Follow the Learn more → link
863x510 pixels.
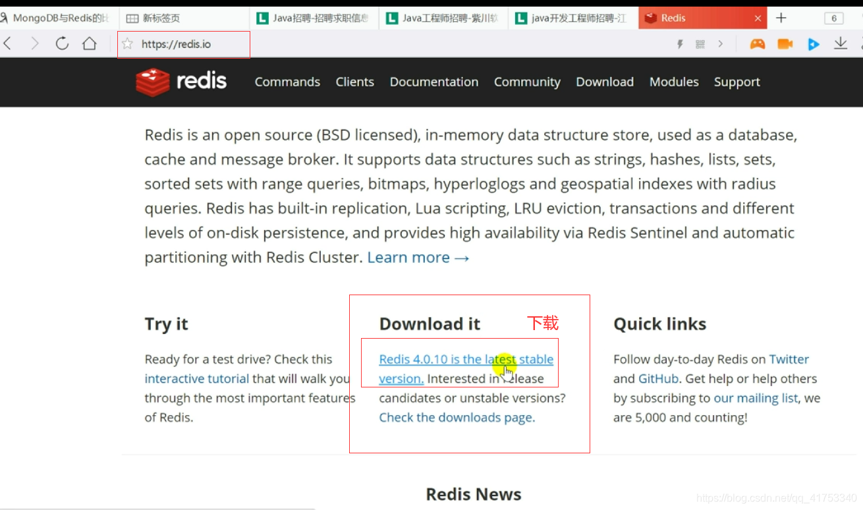coord(418,258)
